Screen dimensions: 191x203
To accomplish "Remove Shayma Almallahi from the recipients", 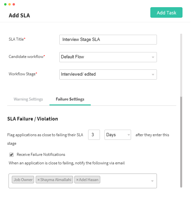I will click(x=38, y=180).
